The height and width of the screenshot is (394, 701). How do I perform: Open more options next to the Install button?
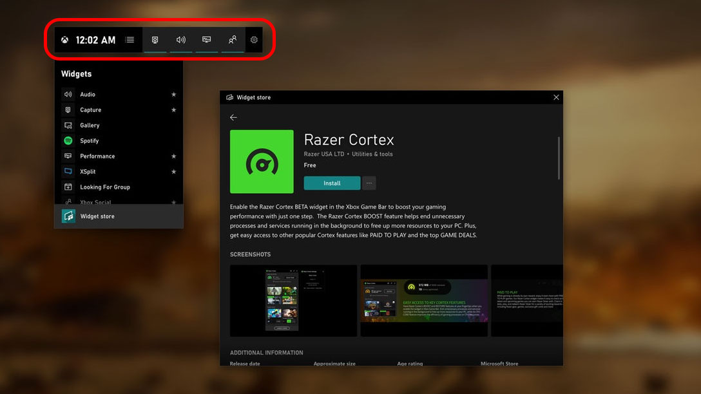pyautogui.click(x=369, y=183)
